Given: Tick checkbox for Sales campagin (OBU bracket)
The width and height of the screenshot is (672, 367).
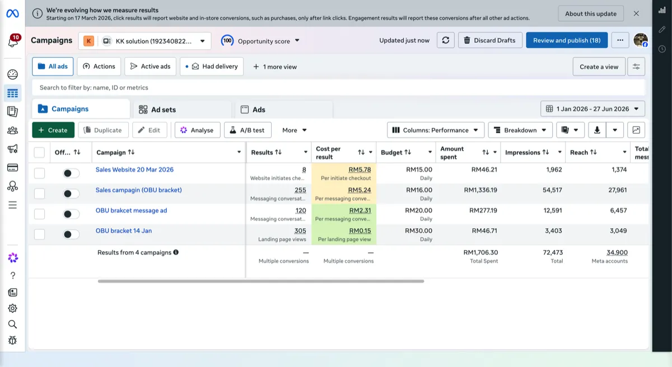Looking at the screenshot, I should pos(39,194).
